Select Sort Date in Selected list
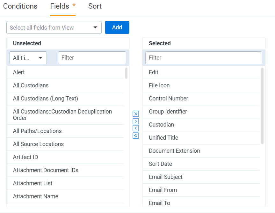 (201, 164)
